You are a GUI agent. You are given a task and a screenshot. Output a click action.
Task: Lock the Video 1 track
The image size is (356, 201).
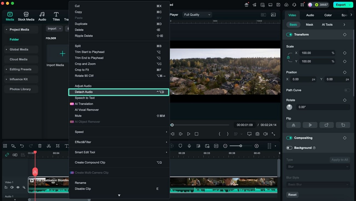click(x=6, y=187)
